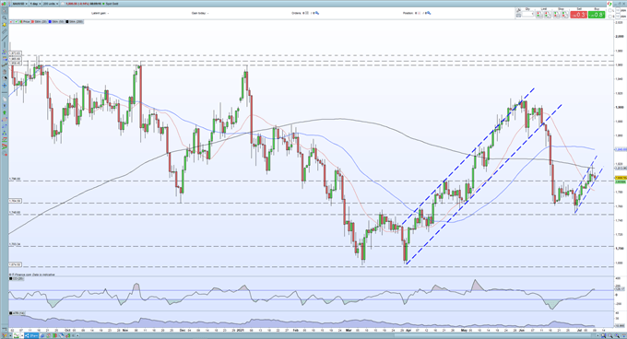This screenshot has width=627, height=339.
Task: Select the ruler measuring tool
Action: click(5, 31)
